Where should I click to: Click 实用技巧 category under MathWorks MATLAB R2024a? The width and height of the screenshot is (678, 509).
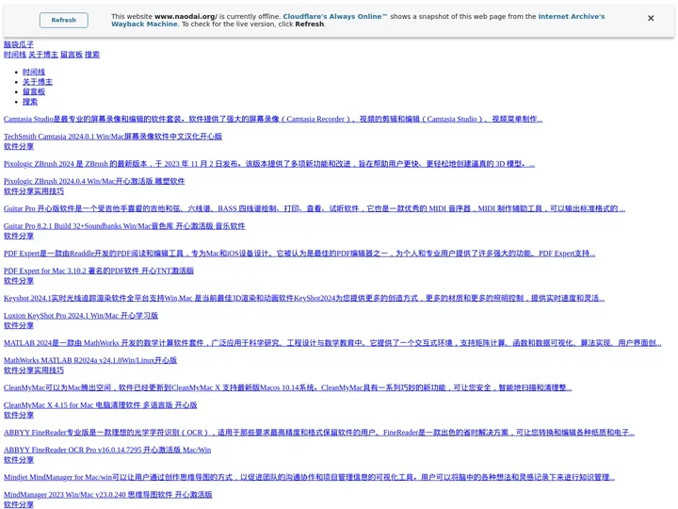(x=49, y=370)
